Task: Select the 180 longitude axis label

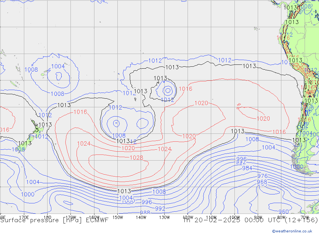Action: 48,217
